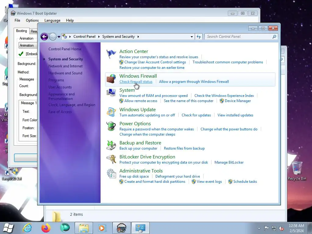Click the Windows Firewall brick wall icon
The width and height of the screenshot is (312, 234).
111,79
